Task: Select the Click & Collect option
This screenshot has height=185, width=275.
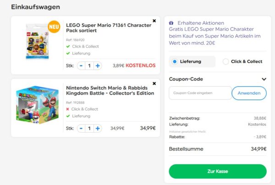Action: (x=242, y=61)
